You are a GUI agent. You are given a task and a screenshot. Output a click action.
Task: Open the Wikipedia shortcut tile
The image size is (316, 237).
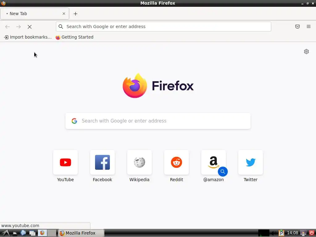139,162
